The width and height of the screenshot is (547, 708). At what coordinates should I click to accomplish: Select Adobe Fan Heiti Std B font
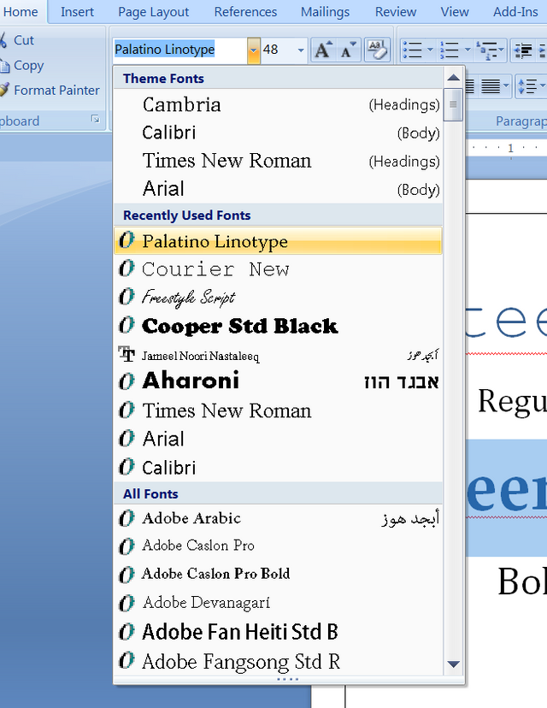pyautogui.click(x=278, y=632)
